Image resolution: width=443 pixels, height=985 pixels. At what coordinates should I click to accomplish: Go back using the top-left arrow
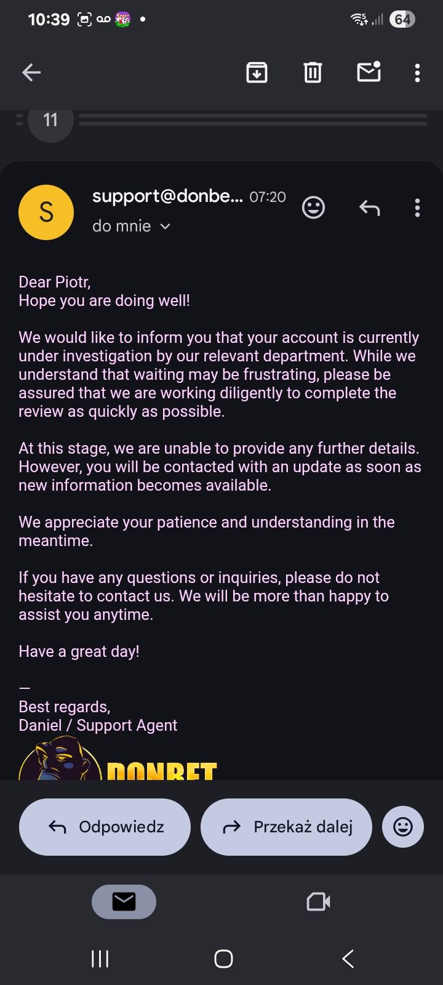tap(31, 73)
